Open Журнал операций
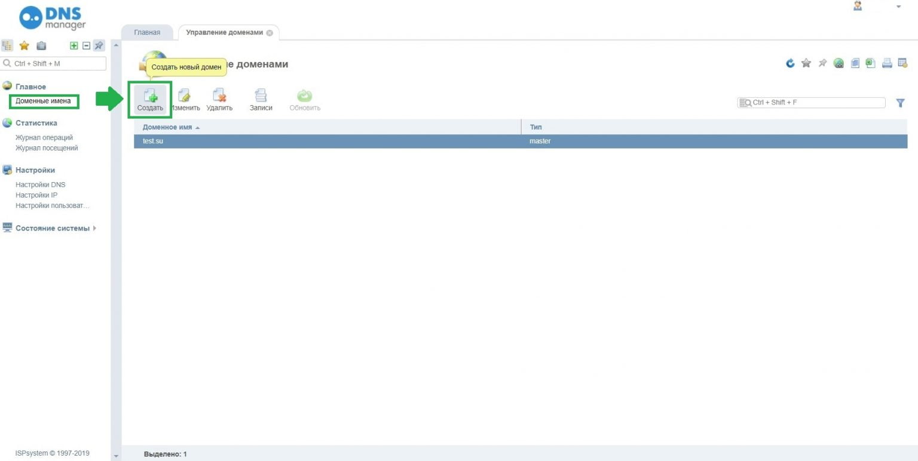 click(x=44, y=137)
